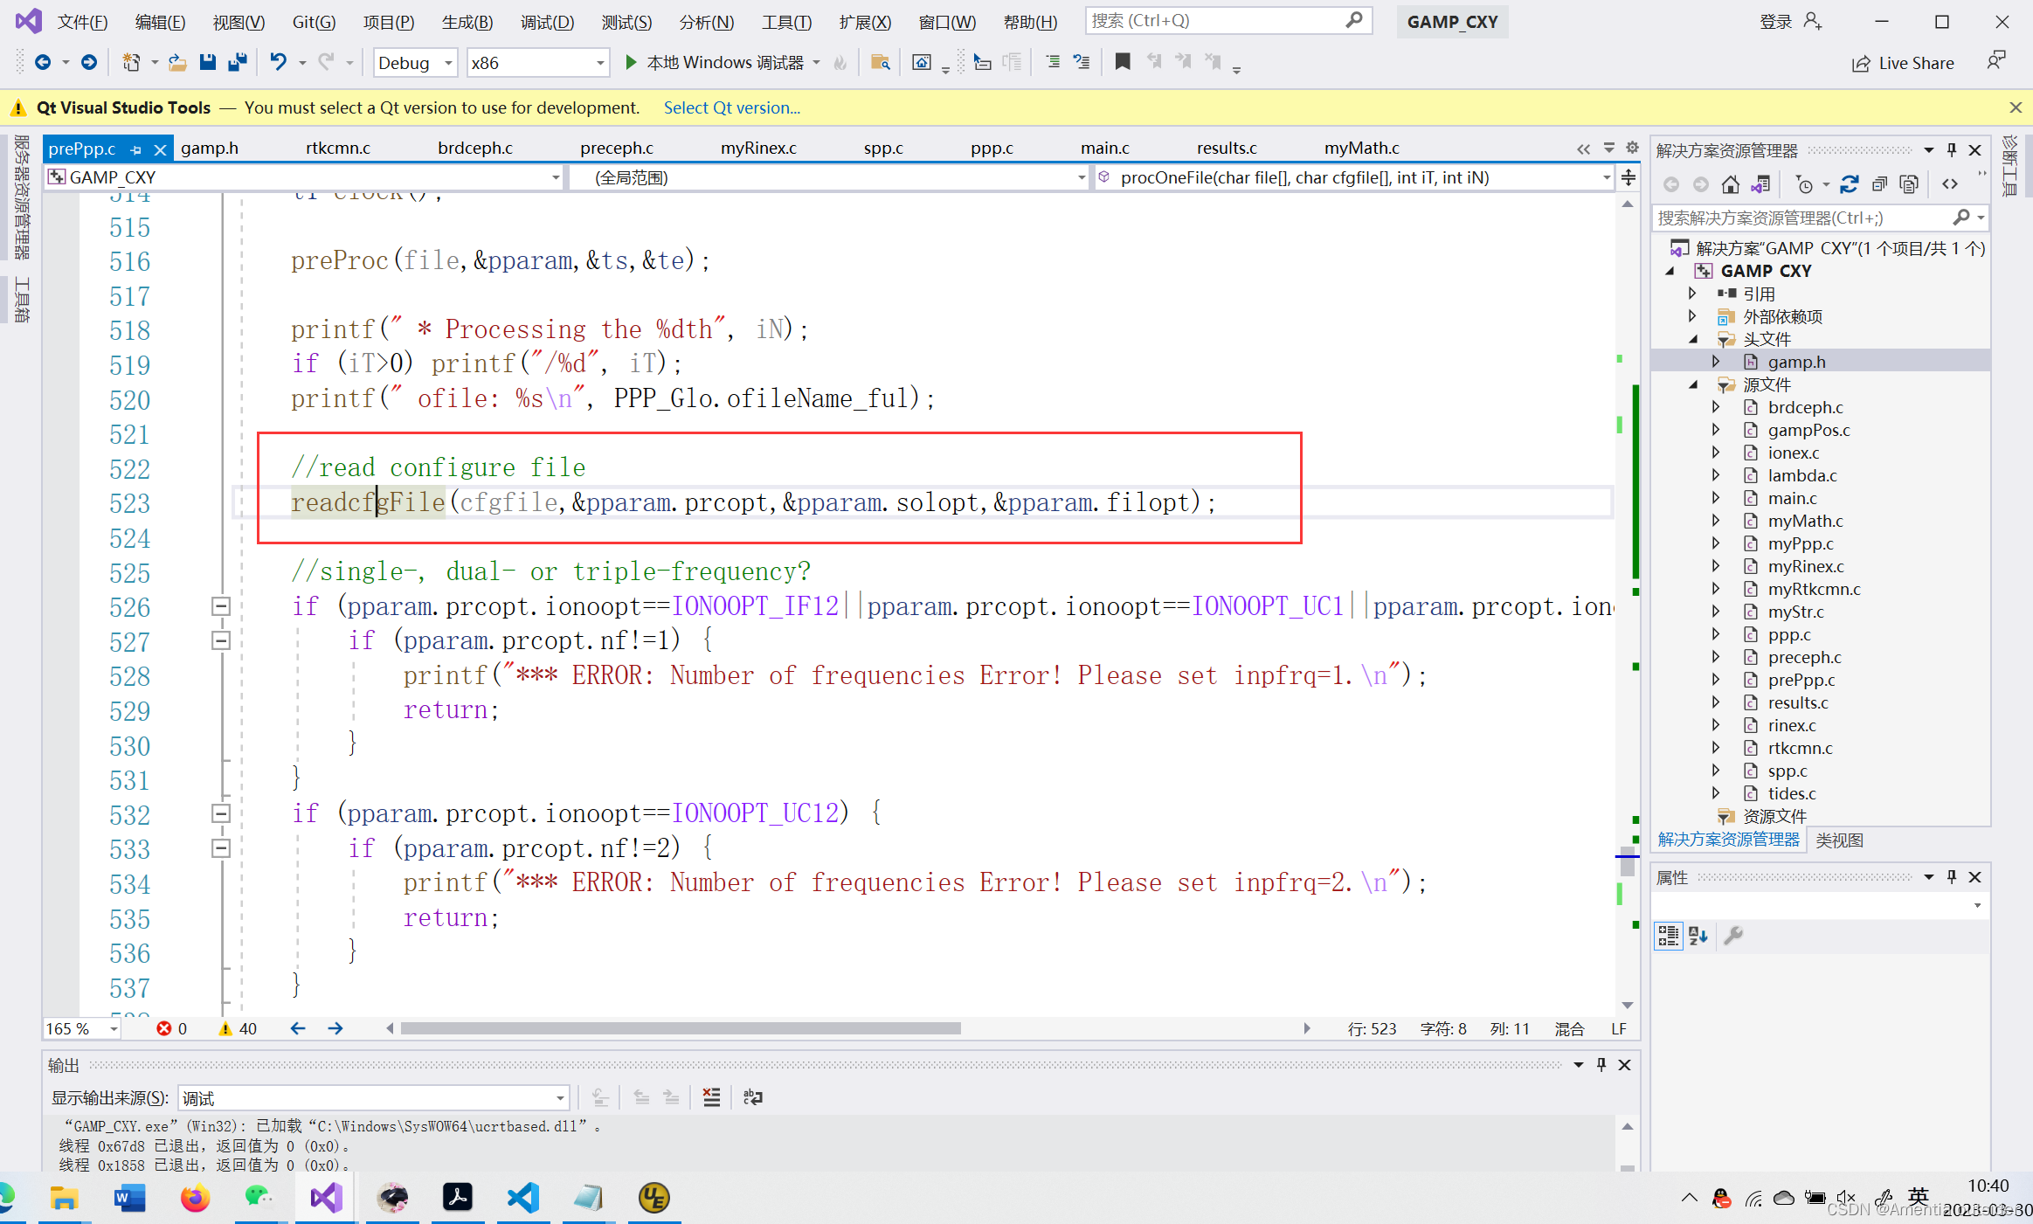Screen dimensions: 2033x1224
Task: Click the Undo toolbar icon
Action: (278, 62)
